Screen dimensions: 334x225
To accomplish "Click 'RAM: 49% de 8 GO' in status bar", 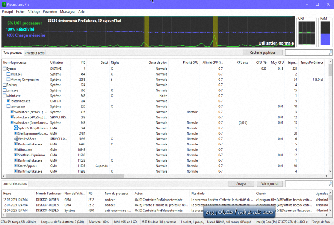I will 125,222.
